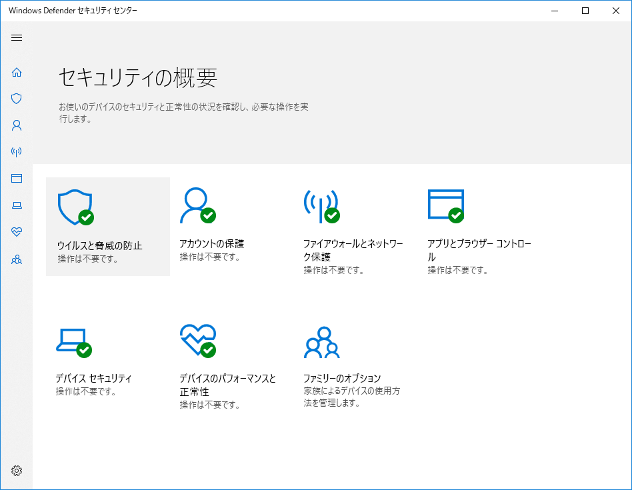Image resolution: width=632 pixels, height=490 pixels.
Task: Click the large heart device health icon
Action: click(198, 341)
